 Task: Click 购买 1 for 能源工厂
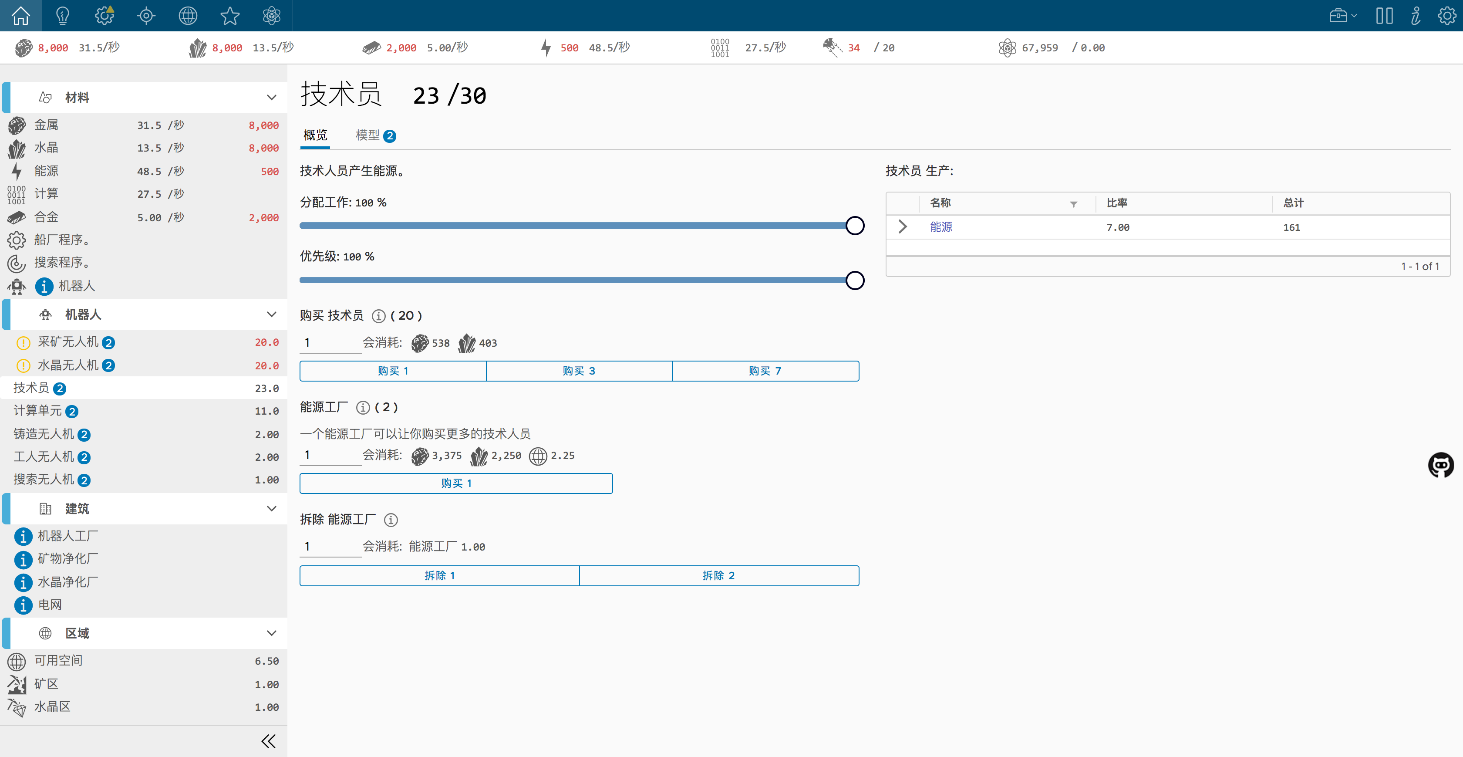[x=456, y=483]
